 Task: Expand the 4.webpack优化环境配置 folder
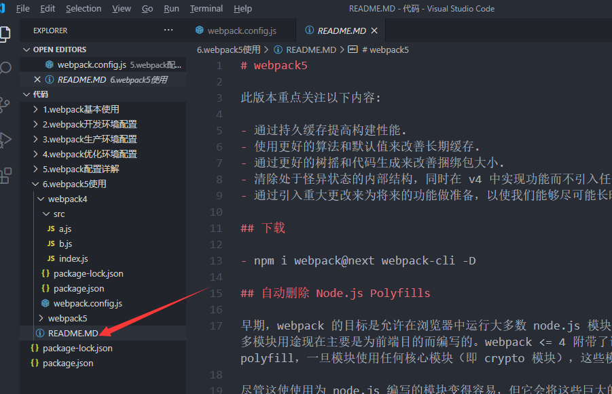35,154
